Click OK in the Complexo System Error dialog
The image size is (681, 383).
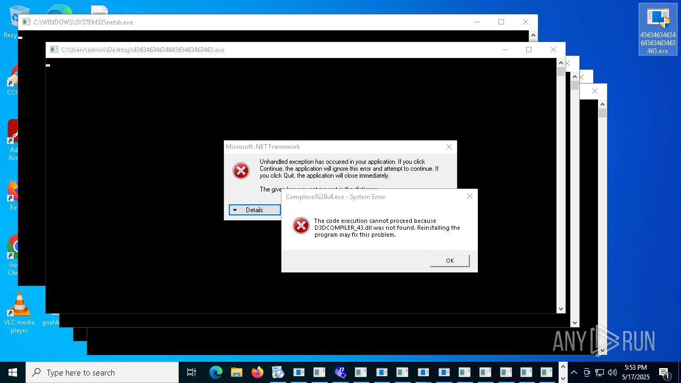(450, 261)
